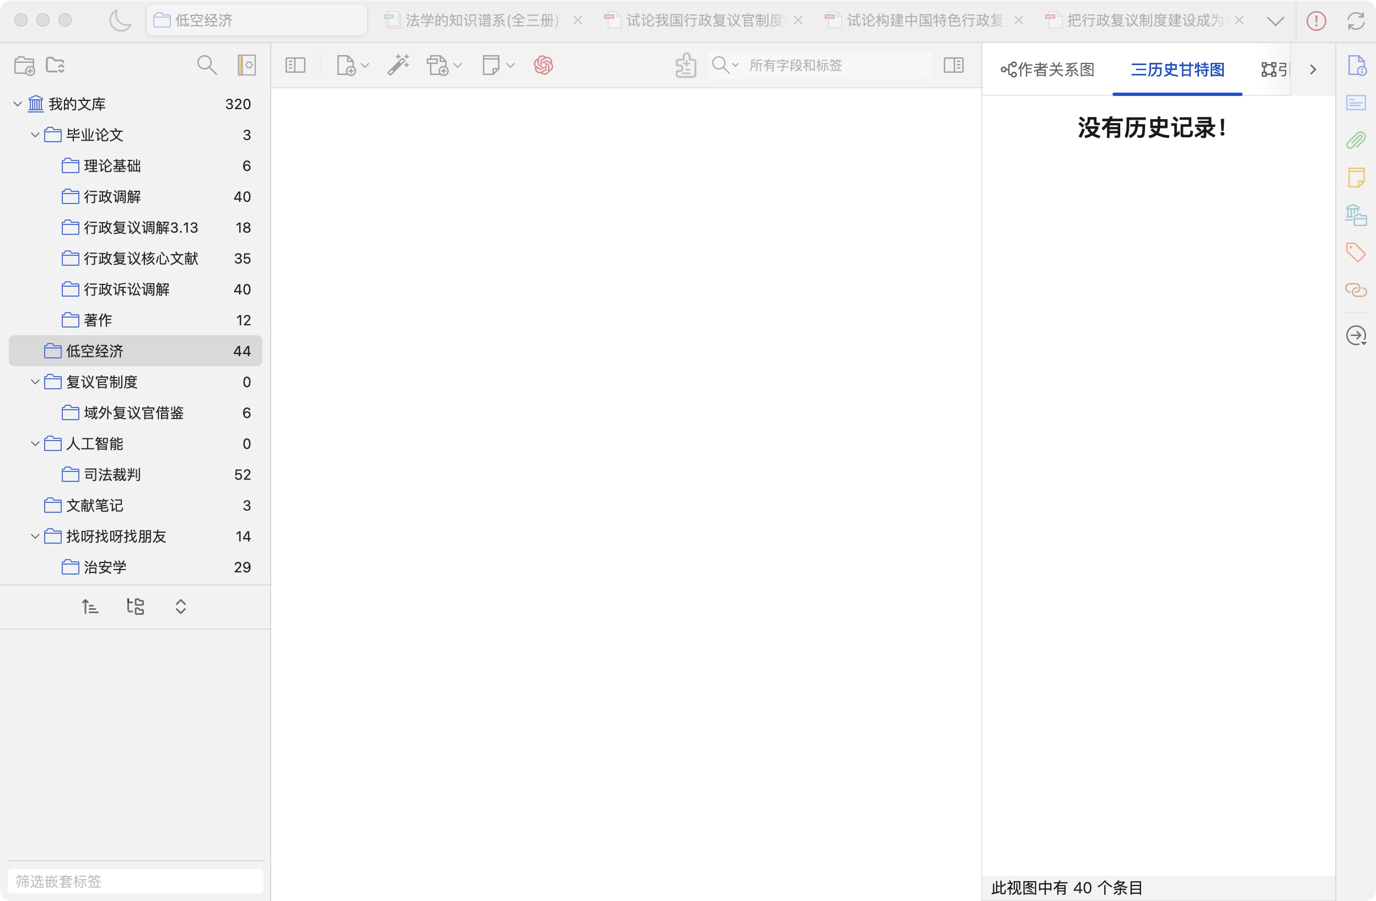Open the item info side icon
Viewport: 1376px width, 901px height.
pos(1356,66)
